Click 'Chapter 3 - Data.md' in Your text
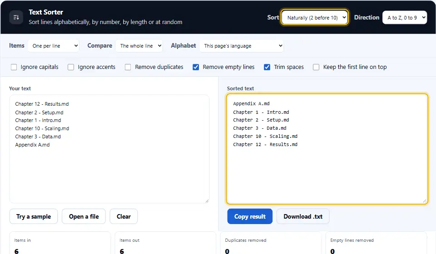436x254 pixels. point(38,137)
